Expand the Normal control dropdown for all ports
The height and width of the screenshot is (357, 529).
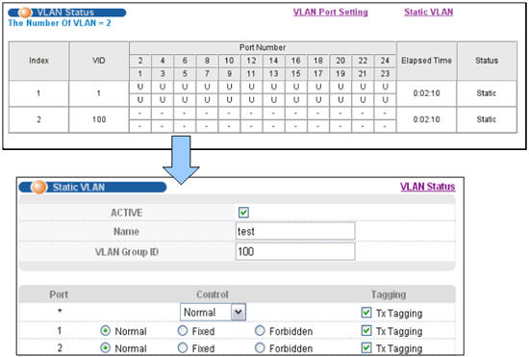coord(213,312)
